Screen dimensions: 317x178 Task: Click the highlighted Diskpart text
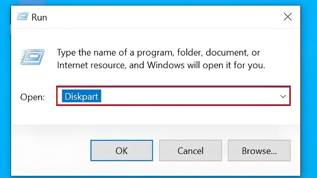click(x=81, y=96)
